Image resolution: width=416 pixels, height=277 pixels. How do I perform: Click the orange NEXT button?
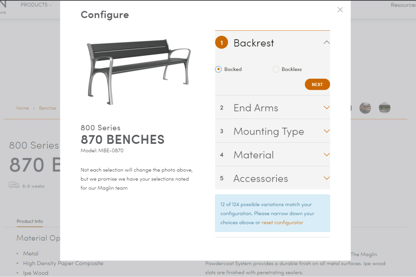[317, 84]
